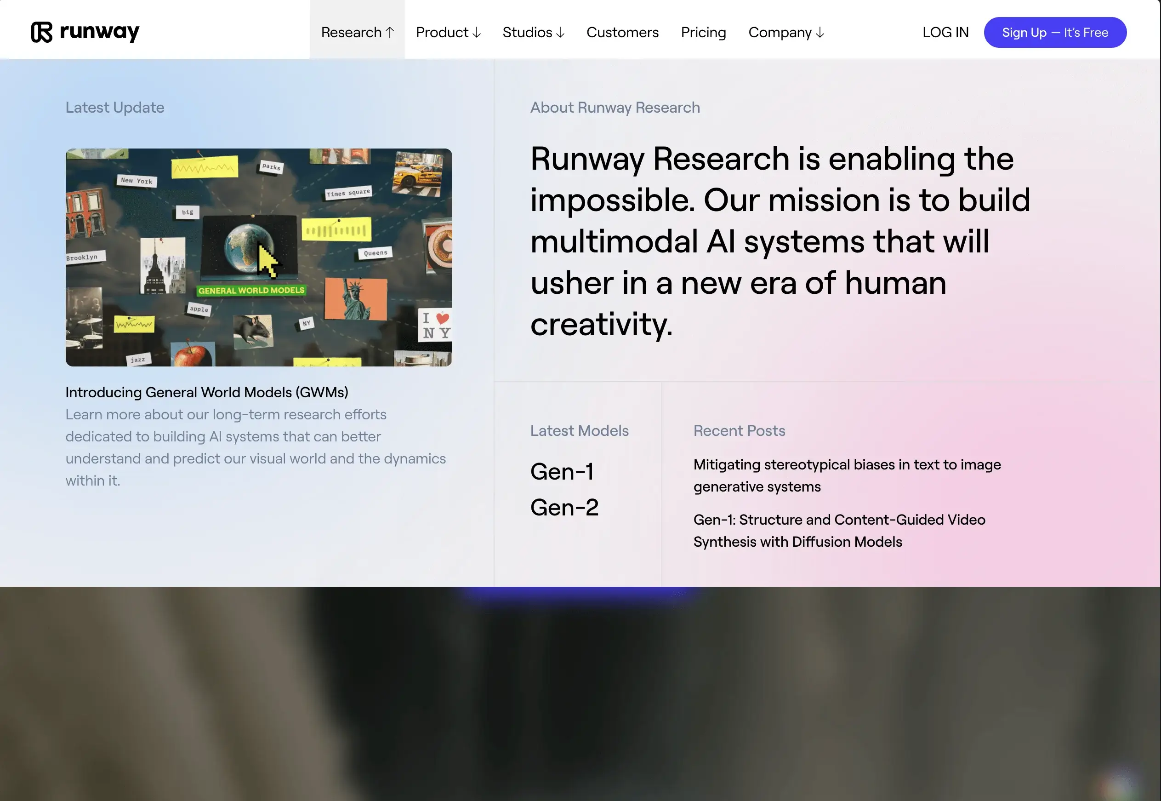Click the upward arrow beside Research
The height and width of the screenshot is (801, 1161).
[x=390, y=31]
